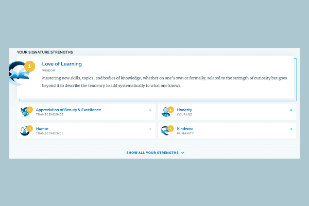Viewport: 309px width, 206px height.
Task: Click the yellow number 5 badge on Kindness
Action: [170, 129]
